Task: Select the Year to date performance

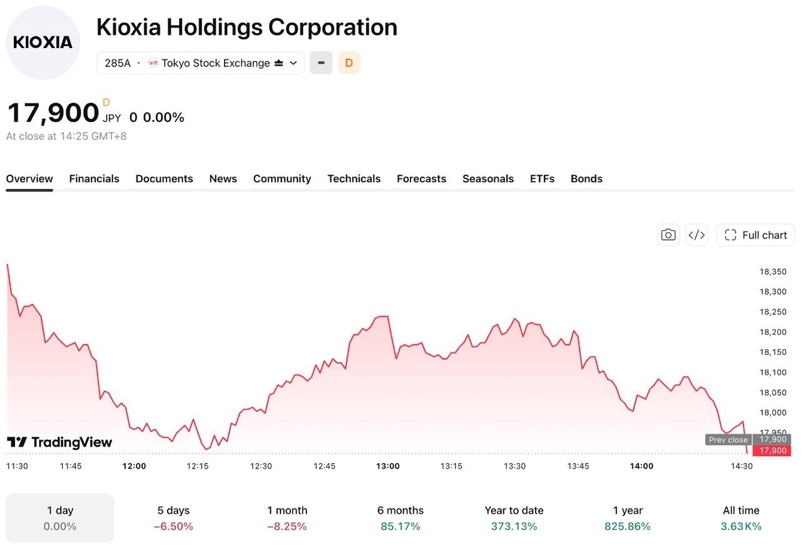Action: 514,518
